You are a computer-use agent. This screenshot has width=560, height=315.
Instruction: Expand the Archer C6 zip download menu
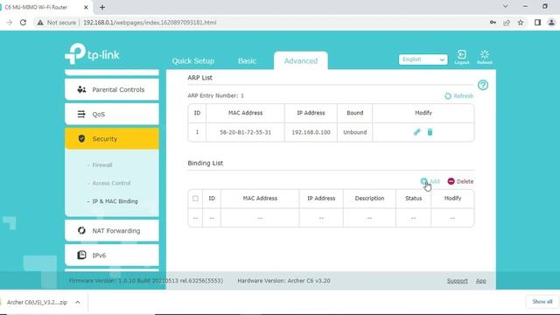tap(78, 302)
